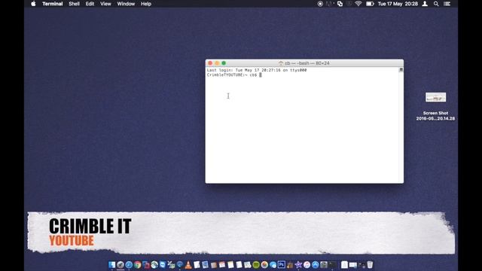Open the Window menu
This screenshot has width=482, height=271.
tap(126, 4)
